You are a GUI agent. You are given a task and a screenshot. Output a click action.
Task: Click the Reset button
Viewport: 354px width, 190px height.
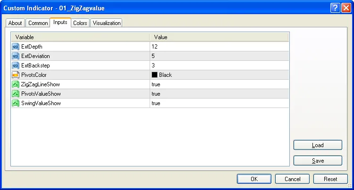point(330,179)
